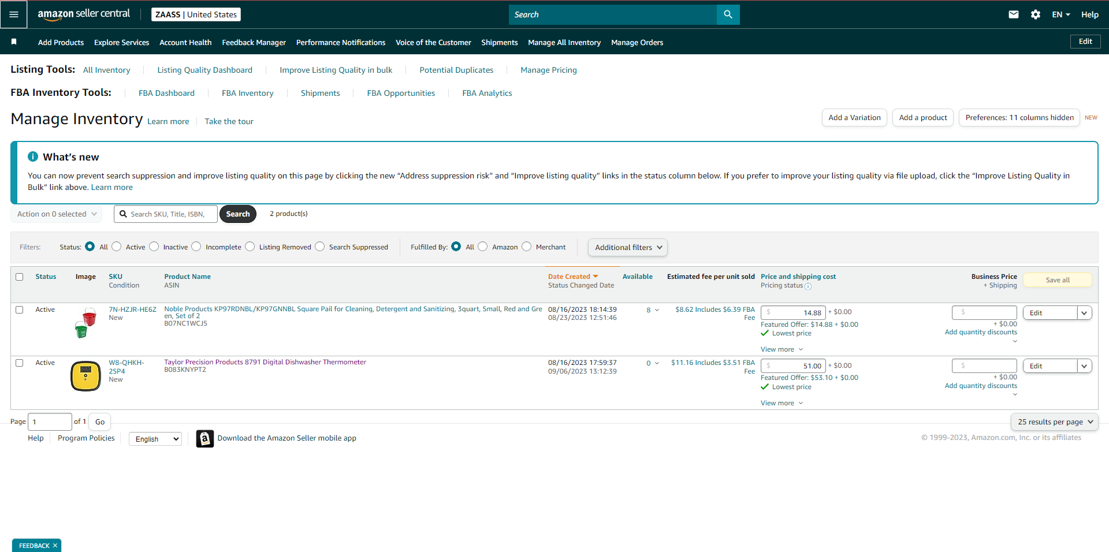Select the Status All radio button
1109x552 pixels.
(90, 247)
